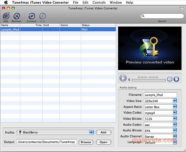Image resolution: width=186 pixels, height=152 pixels.
Task: Click the toolbar toggle pill button
Action: pos(182,8)
